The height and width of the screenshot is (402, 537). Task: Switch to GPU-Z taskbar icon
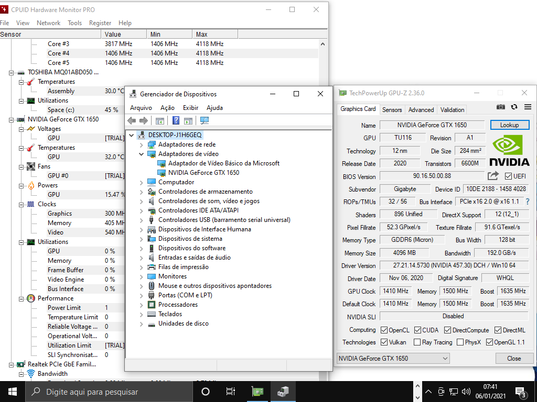[x=257, y=392]
